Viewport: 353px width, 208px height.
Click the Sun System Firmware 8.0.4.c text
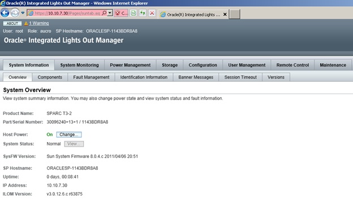(92, 156)
